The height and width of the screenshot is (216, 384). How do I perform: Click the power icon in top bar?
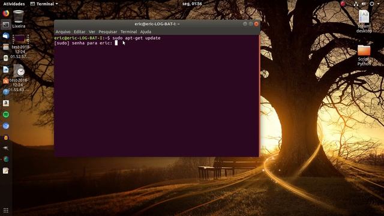pyautogui.click(x=372, y=4)
